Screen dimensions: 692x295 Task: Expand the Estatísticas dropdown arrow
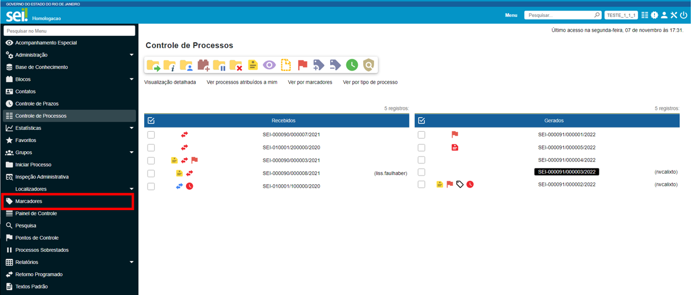131,128
